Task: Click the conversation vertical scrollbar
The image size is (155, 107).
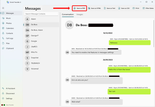Action: click(x=154, y=34)
